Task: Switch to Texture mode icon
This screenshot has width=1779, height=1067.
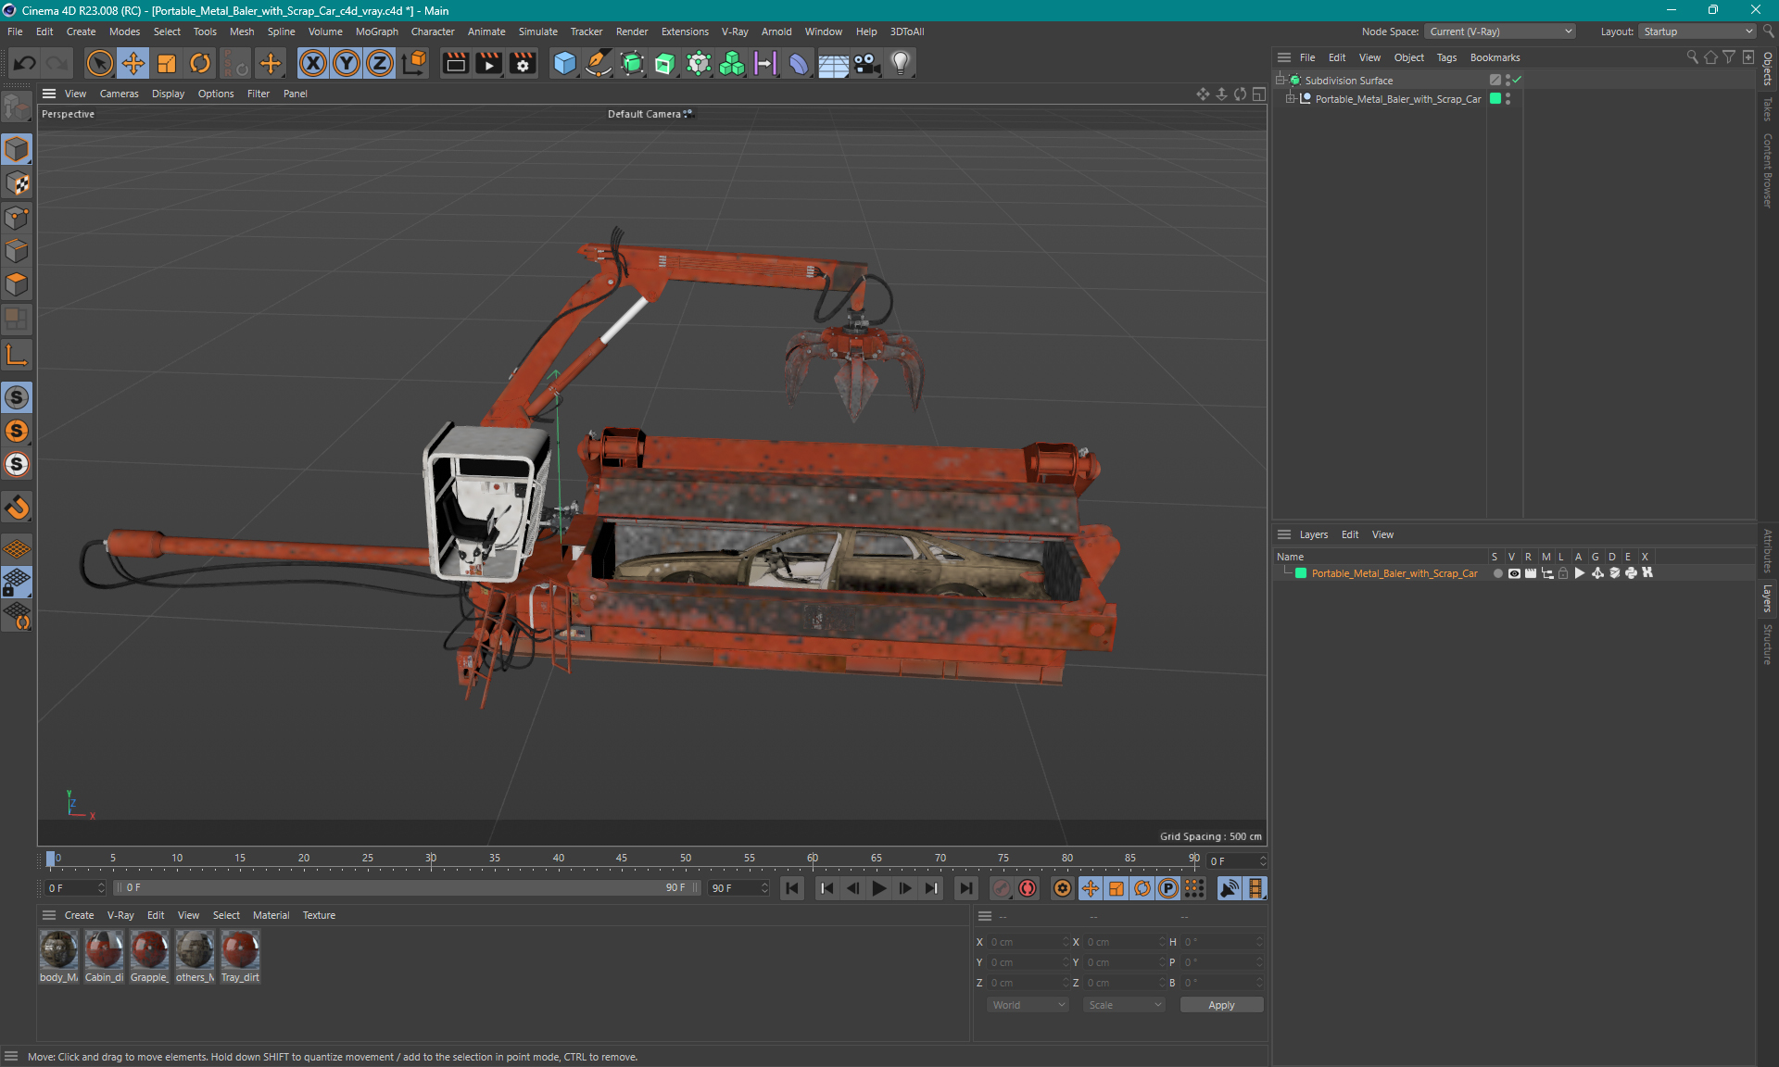Action: pyautogui.click(x=17, y=183)
